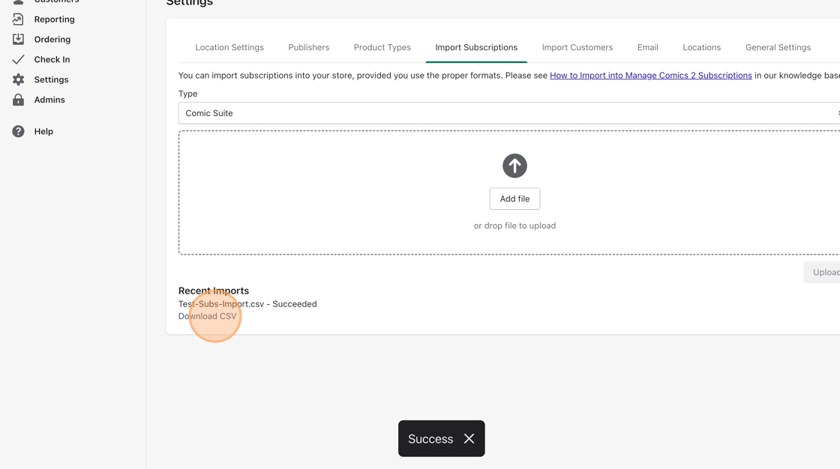Select the Import Subscriptions tab

coord(476,47)
